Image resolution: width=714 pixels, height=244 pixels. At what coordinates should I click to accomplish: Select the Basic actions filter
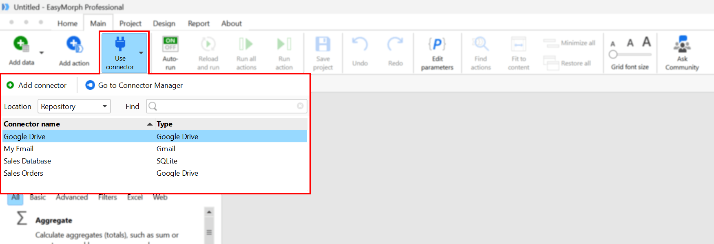tap(38, 197)
